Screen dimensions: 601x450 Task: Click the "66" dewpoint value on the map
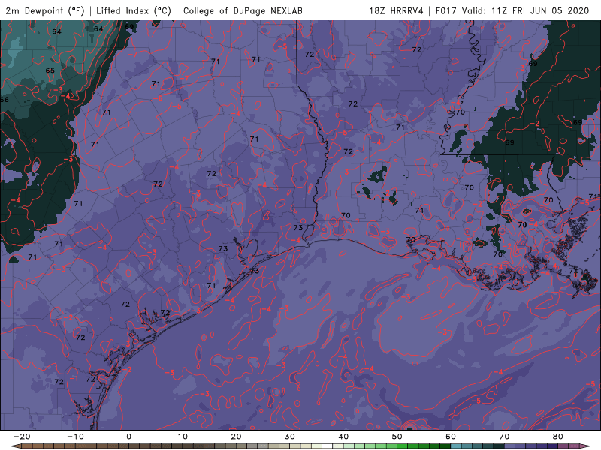point(5,100)
